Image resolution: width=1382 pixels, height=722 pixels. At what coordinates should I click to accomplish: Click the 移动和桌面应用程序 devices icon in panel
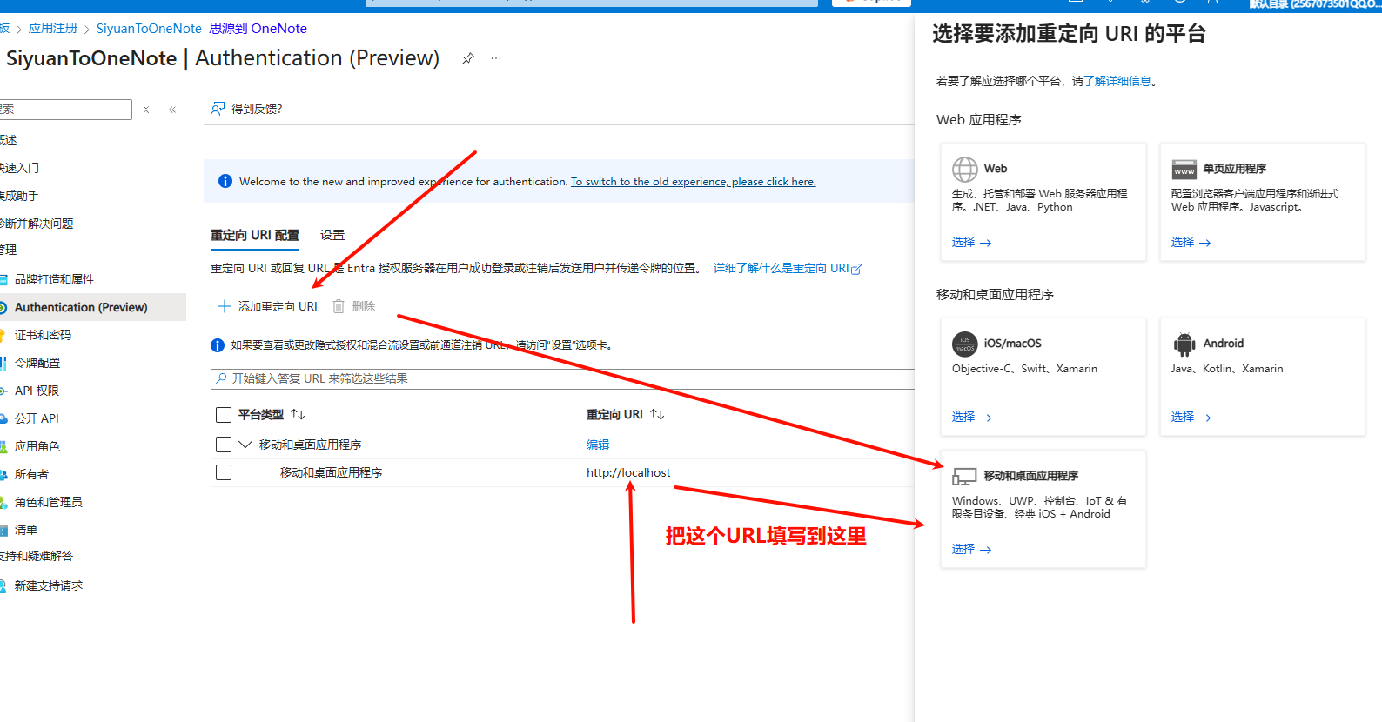964,476
